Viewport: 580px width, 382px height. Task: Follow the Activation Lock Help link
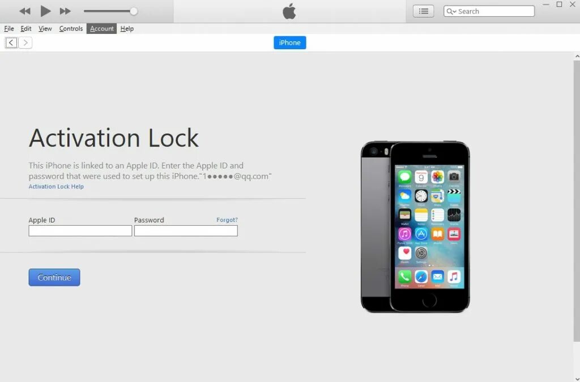(x=56, y=187)
